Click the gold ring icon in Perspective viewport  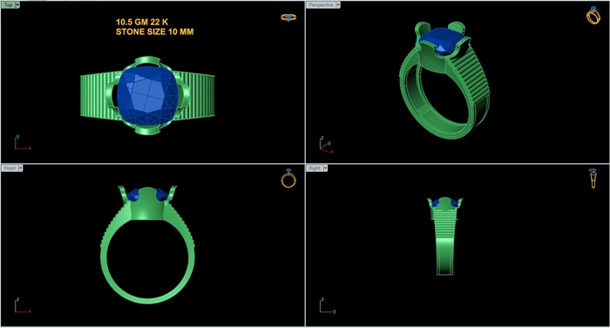pyautogui.click(x=593, y=16)
